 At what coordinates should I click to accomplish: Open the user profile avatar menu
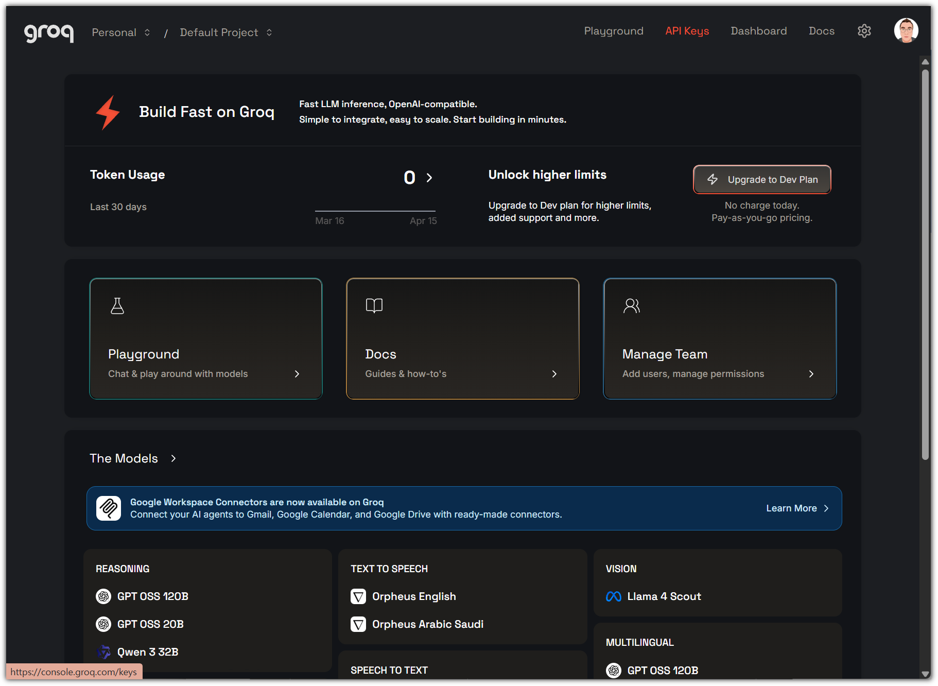(x=906, y=31)
